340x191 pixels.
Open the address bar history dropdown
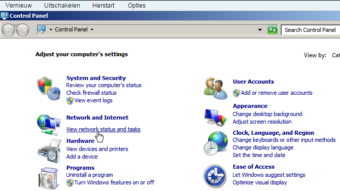tap(260, 30)
